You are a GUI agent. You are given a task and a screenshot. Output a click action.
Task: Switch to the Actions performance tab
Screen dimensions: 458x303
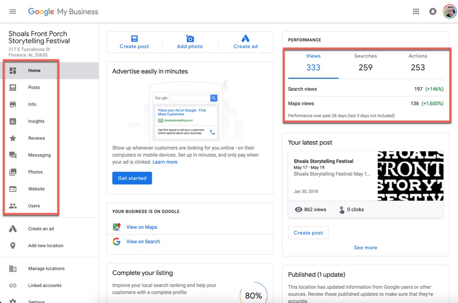(x=417, y=63)
